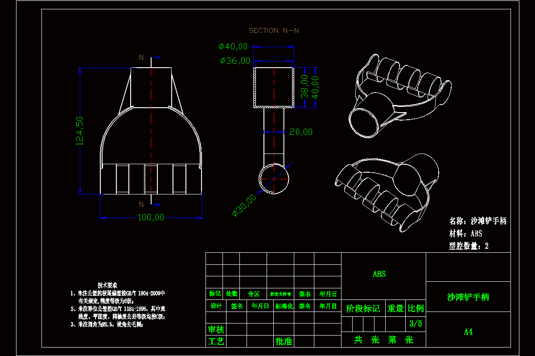Select the 分区 revision cell

(x=253, y=294)
